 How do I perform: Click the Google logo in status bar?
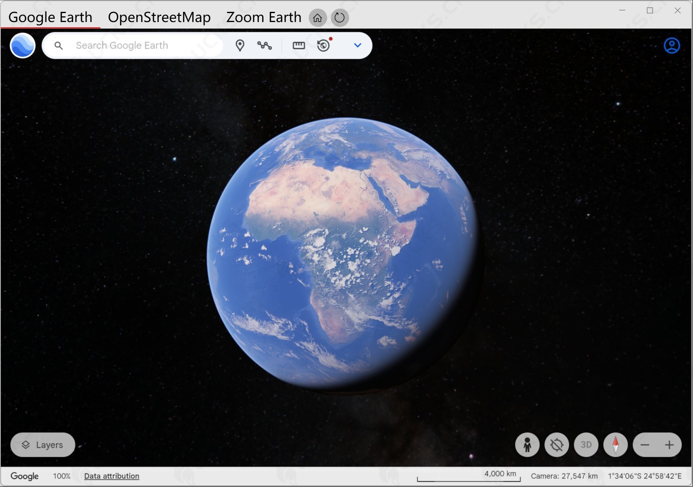pos(25,476)
